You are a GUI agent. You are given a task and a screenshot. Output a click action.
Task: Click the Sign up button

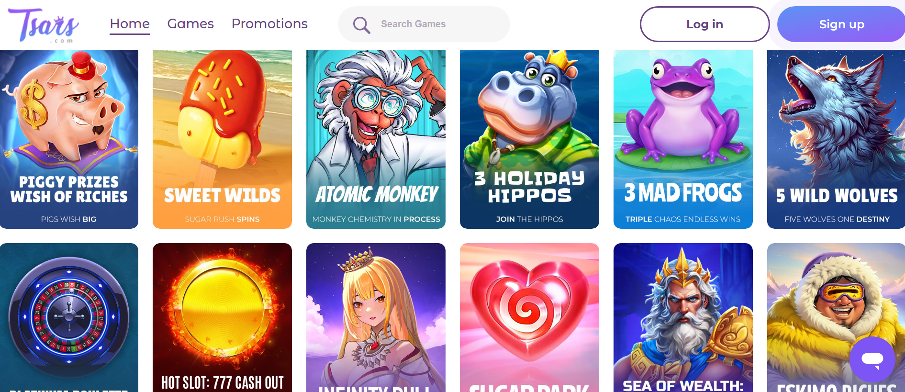841,24
